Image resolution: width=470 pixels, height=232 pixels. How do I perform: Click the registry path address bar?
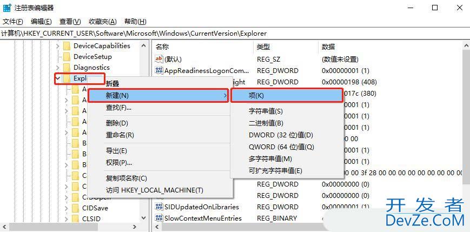pyautogui.click(x=235, y=34)
